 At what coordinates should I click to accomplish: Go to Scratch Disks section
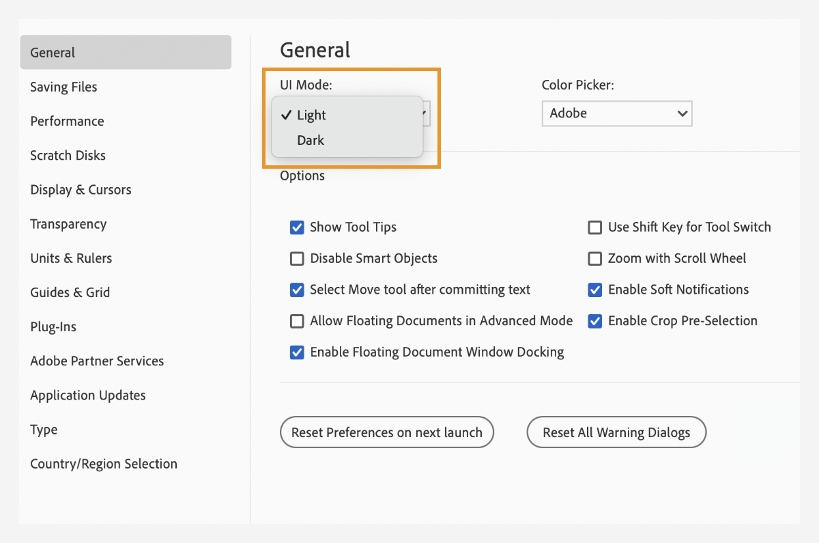tap(68, 155)
